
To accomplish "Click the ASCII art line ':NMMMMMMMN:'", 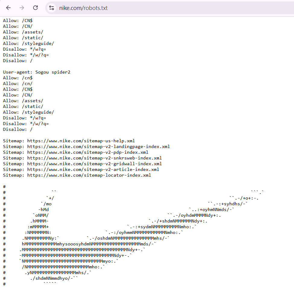I will click(x=38, y=232).
